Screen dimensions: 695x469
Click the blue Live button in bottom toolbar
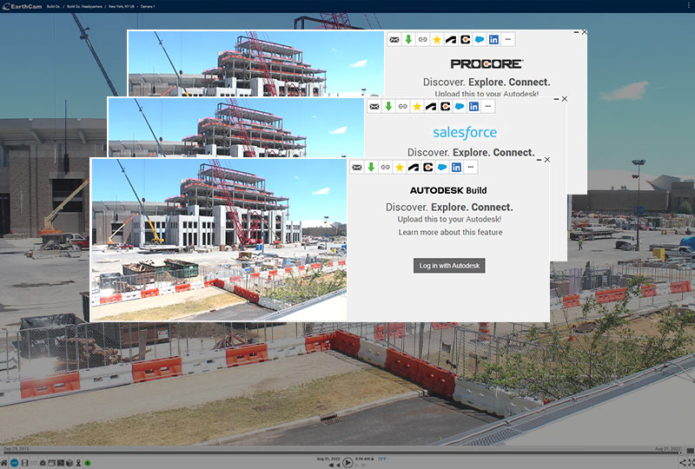14,463
